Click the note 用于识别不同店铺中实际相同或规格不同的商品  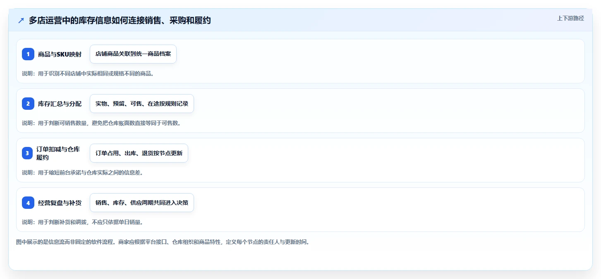(96, 73)
